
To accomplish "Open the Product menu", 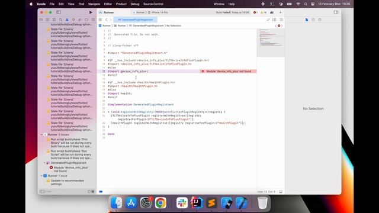I will tap(121, 4).
